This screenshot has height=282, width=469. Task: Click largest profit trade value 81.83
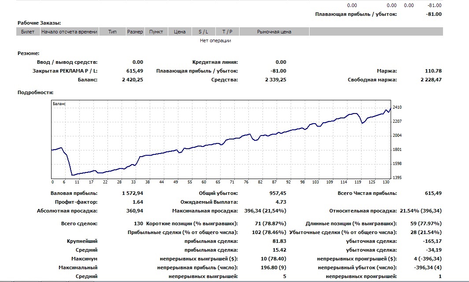279,242
